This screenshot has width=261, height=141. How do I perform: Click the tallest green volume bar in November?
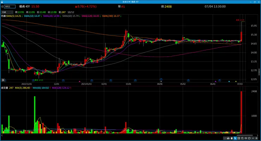tap(35, 115)
